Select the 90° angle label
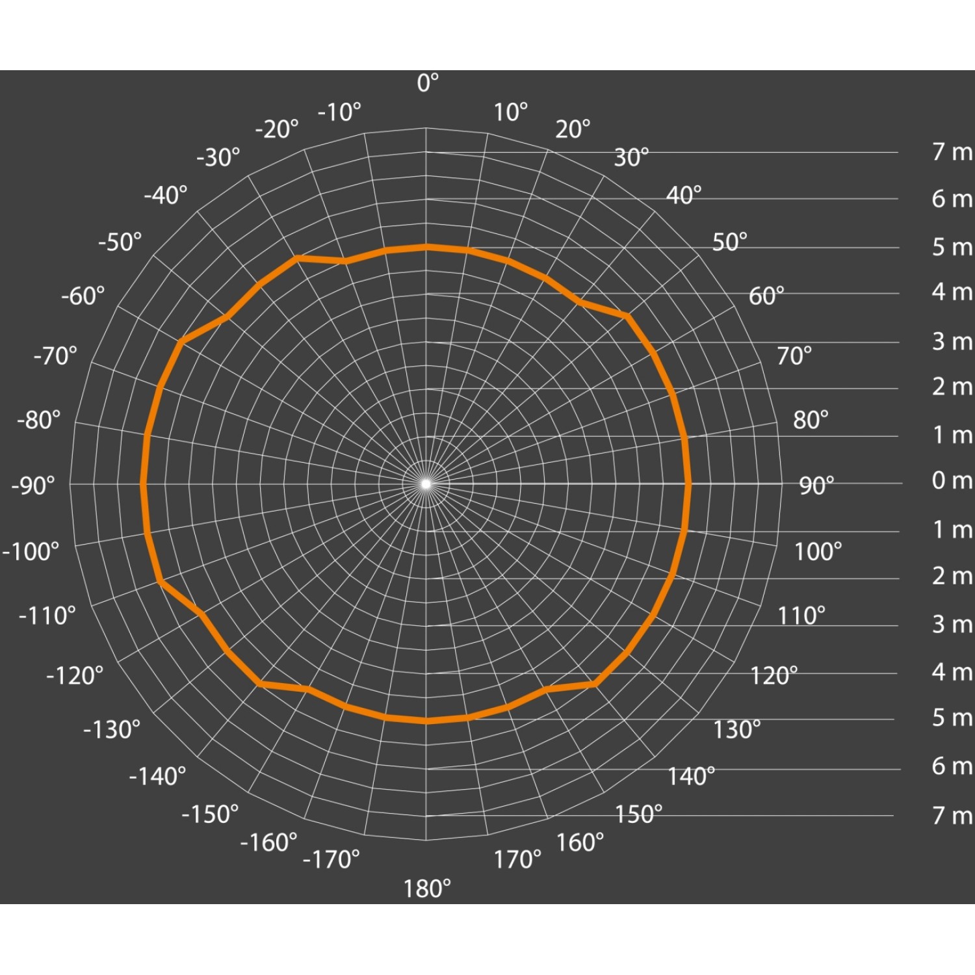 pos(816,486)
